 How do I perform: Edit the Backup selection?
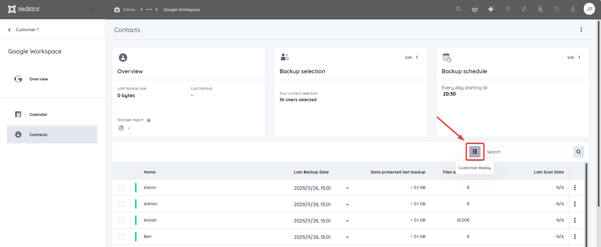pos(412,58)
